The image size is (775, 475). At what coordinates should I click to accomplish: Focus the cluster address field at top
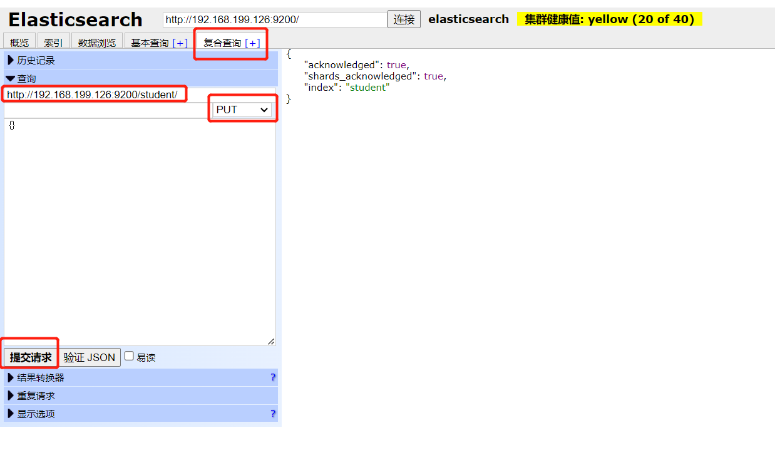pyautogui.click(x=275, y=19)
